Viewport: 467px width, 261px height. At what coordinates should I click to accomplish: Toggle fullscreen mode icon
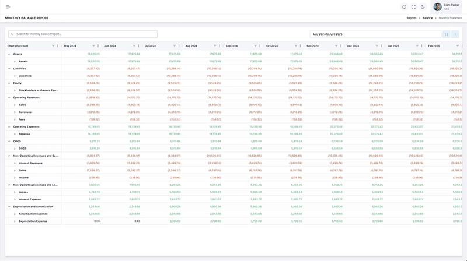coord(413,7)
